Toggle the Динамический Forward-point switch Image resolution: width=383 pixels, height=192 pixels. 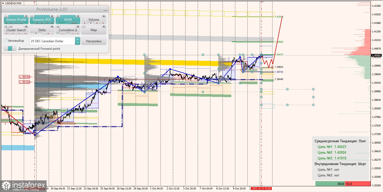tap(10, 48)
